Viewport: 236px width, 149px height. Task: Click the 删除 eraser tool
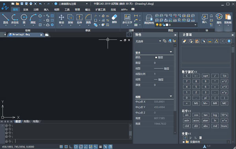(x=114, y=19)
